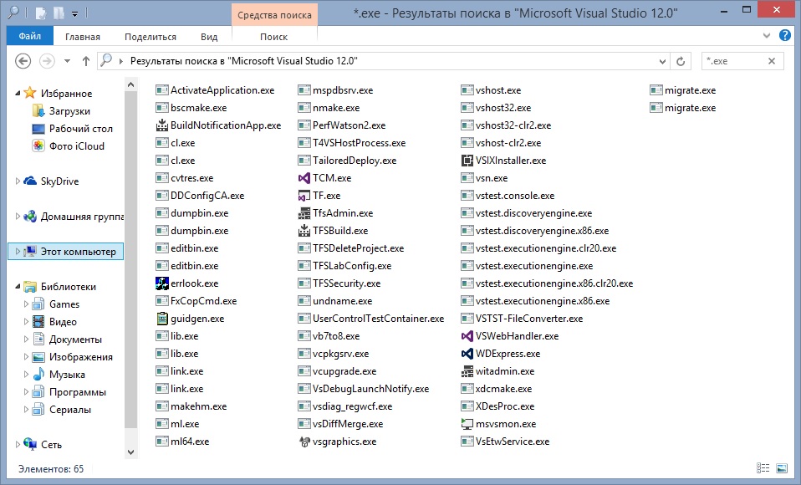Select mspdbsrv.exe file
This screenshot has height=485, width=801.
335,90
